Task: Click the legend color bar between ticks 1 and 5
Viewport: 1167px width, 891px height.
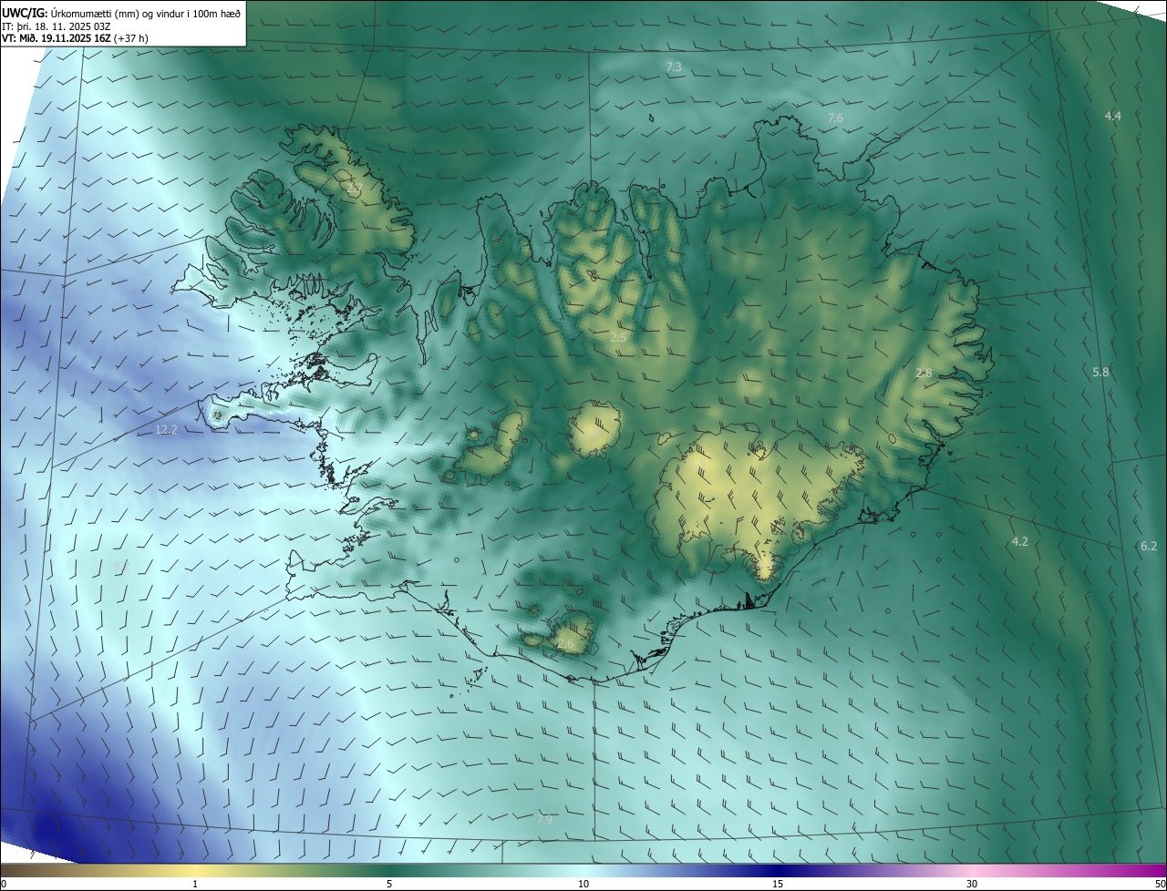Action: tap(292, 870)
